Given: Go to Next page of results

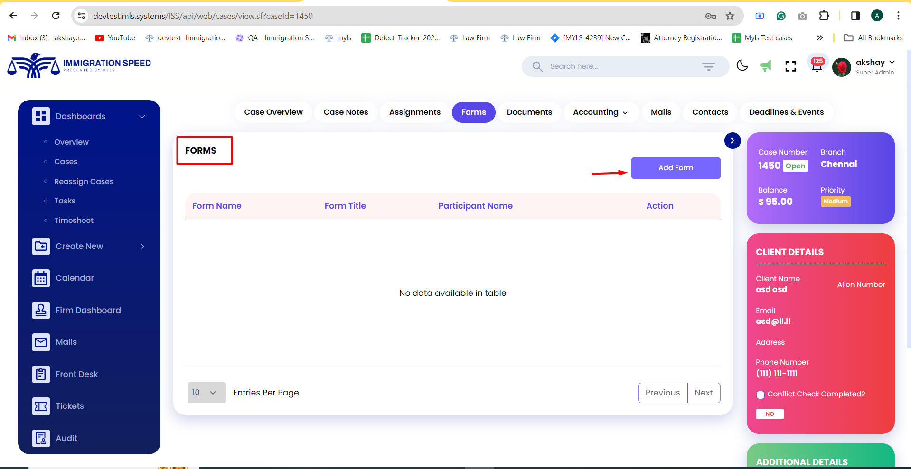Looking at the screenshot, I should (x=704, y=392).
